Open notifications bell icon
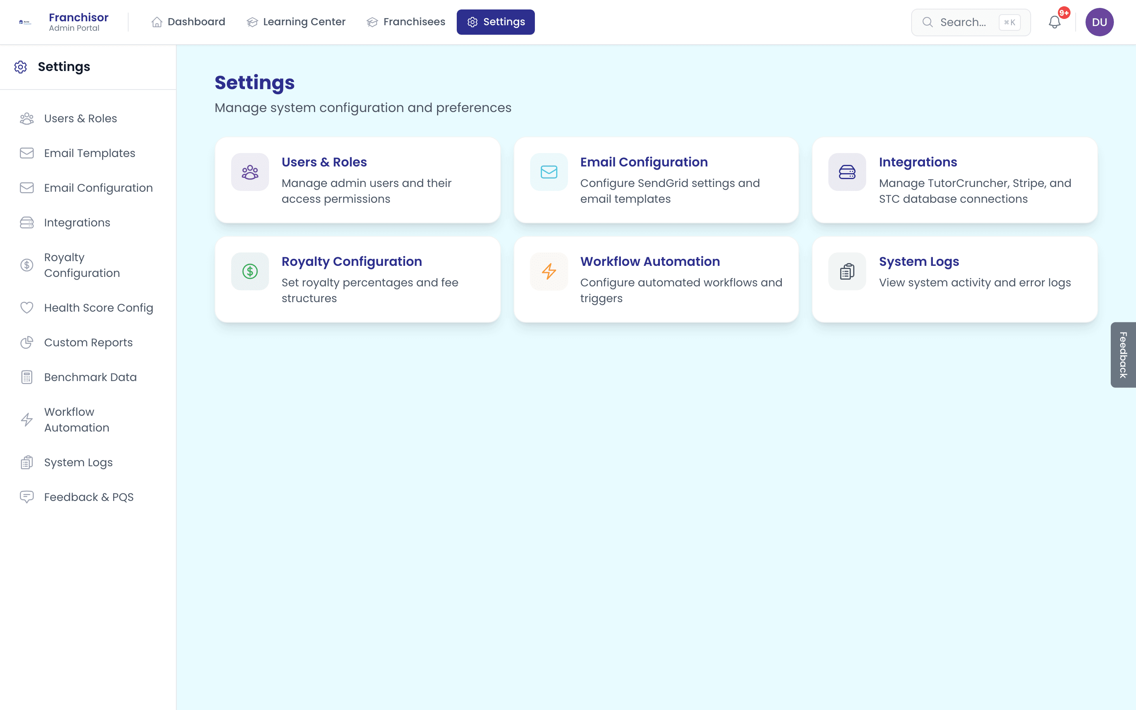1136x710 pixels. [1054, 22]
